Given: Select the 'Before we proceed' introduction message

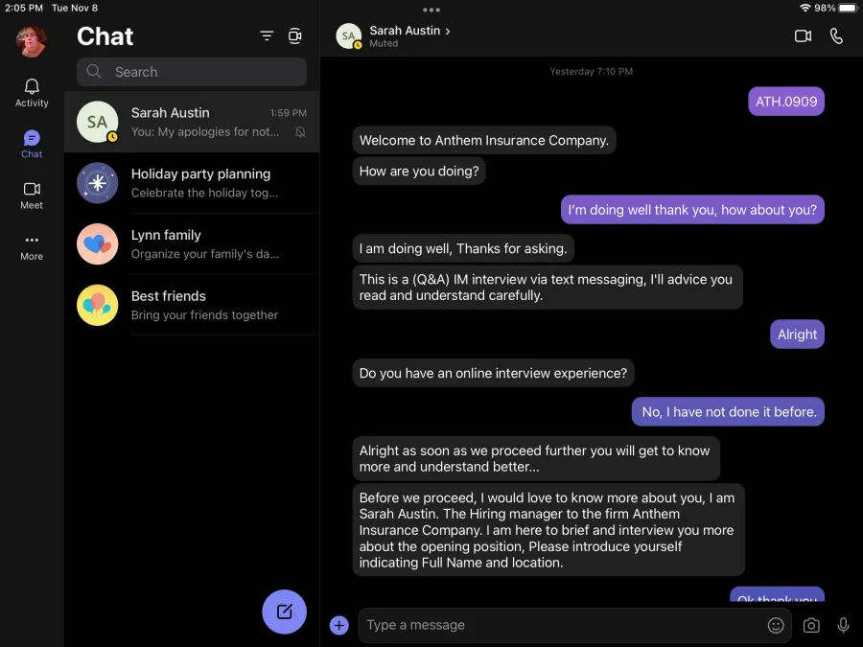Looking at the screenshot, I should 548,530.
